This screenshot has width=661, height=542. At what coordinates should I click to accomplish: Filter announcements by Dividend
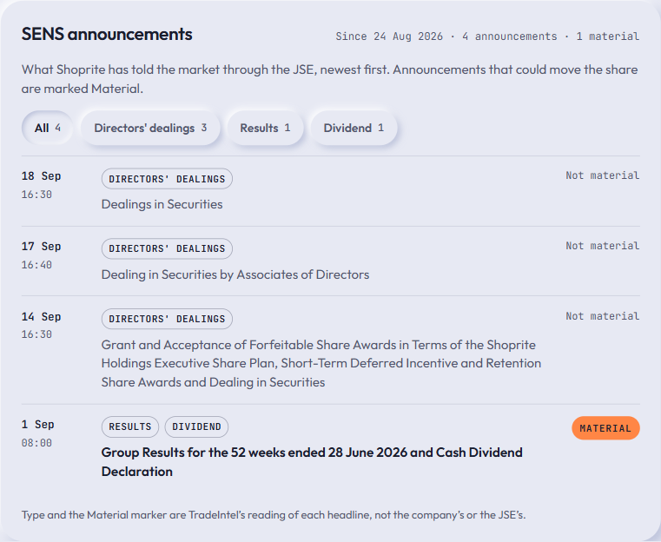pos(354,128)
